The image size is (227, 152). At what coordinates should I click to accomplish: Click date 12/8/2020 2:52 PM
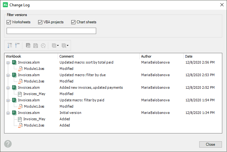pos(200,87)
